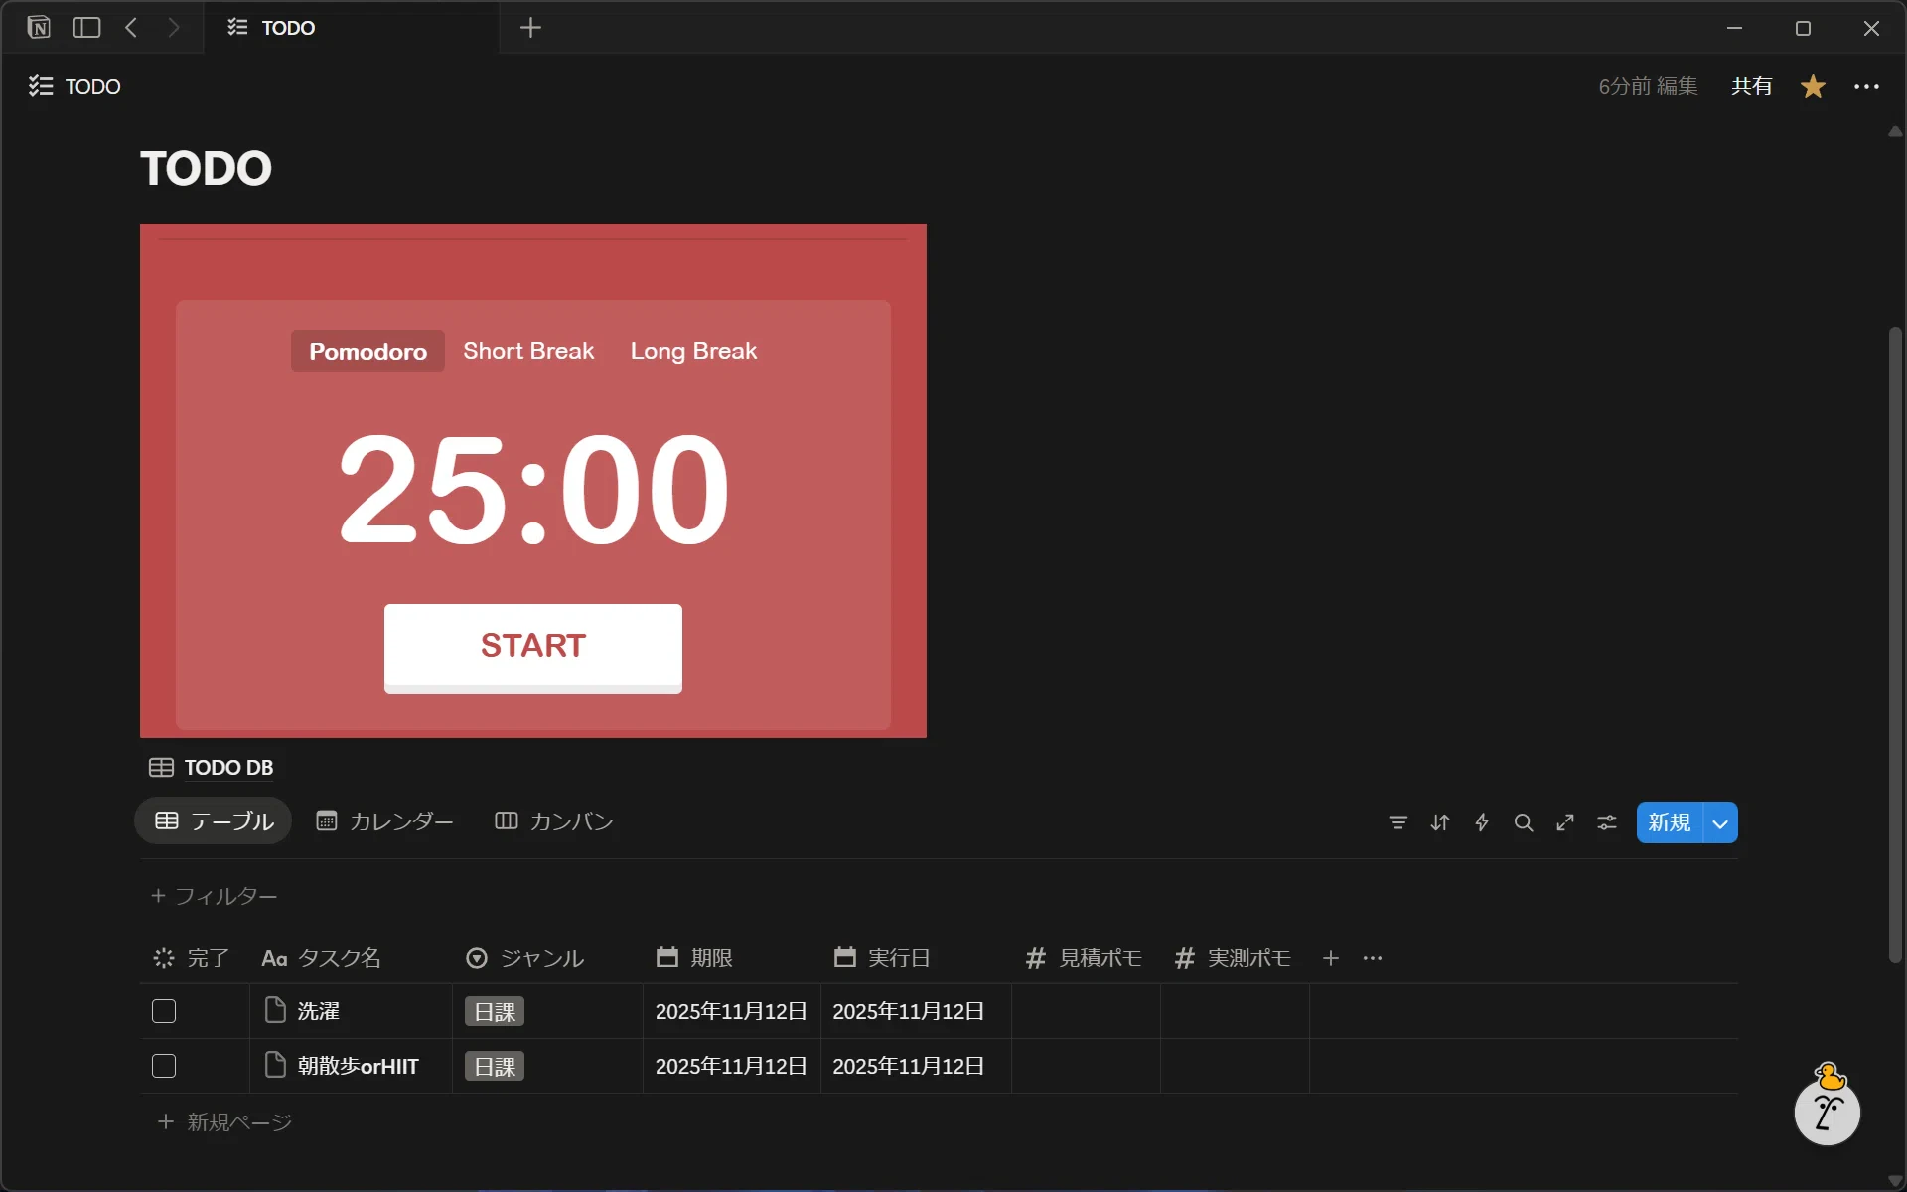
Task: Toggle the favorite star icon
Action: click(1813, 86)
